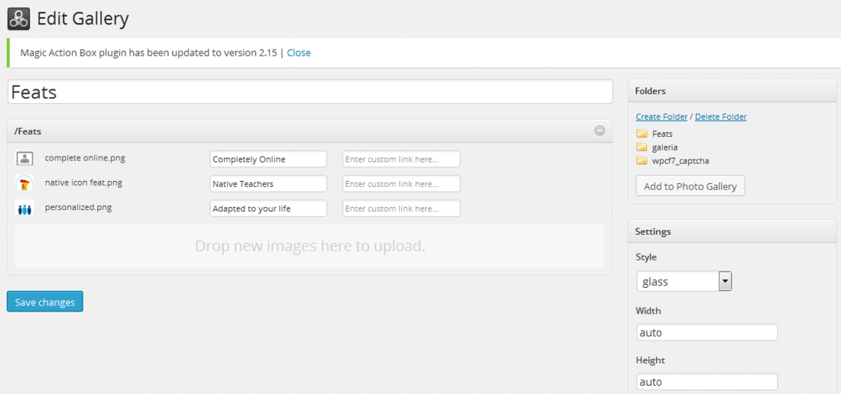Click the Add to Photo Gallery button

pyautogui.click(x=690, y=186)
